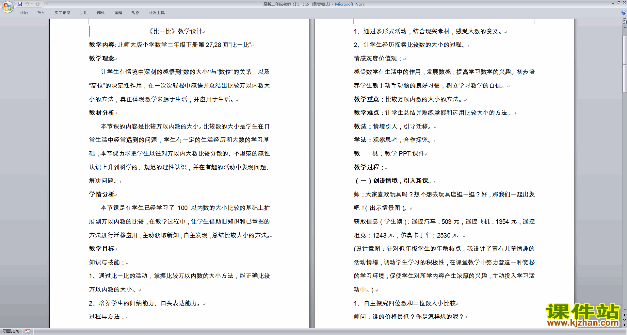This screenshot has height=335, width=627.
Task: Save the document with the floppy icon
Action: [20, 4]
